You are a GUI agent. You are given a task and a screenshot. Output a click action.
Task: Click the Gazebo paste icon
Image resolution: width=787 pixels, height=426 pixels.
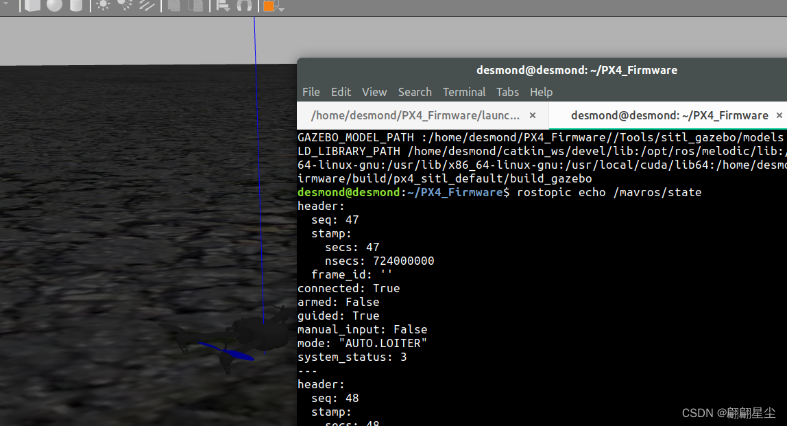[x=196, y=5]
